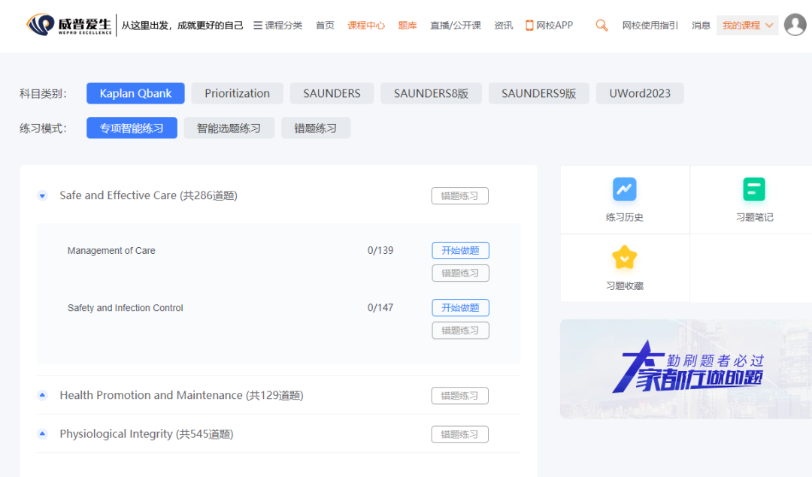The height and width of the screenshot is (477, 812).
Task: Click 错题练习 for Physiological Integrity
Action: [460, 435]
